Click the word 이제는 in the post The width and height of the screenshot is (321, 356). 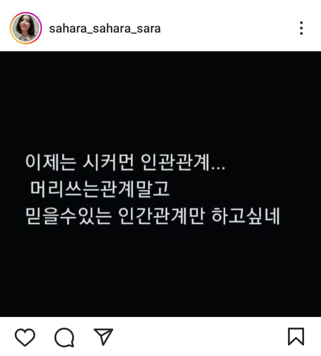[50, 162]
